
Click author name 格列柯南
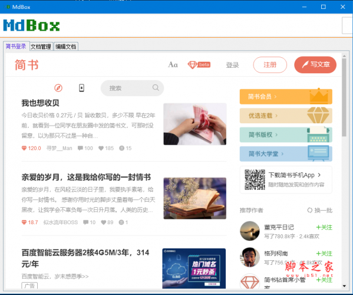tap(276, 254)
